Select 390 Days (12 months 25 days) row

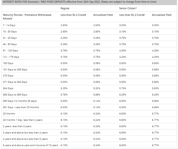(x=20, y=101)
